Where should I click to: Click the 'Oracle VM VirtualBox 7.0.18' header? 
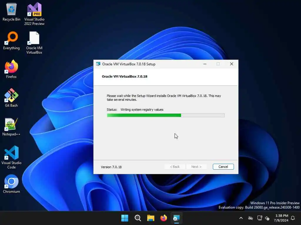pyautogui.click(x=125, y=76)
